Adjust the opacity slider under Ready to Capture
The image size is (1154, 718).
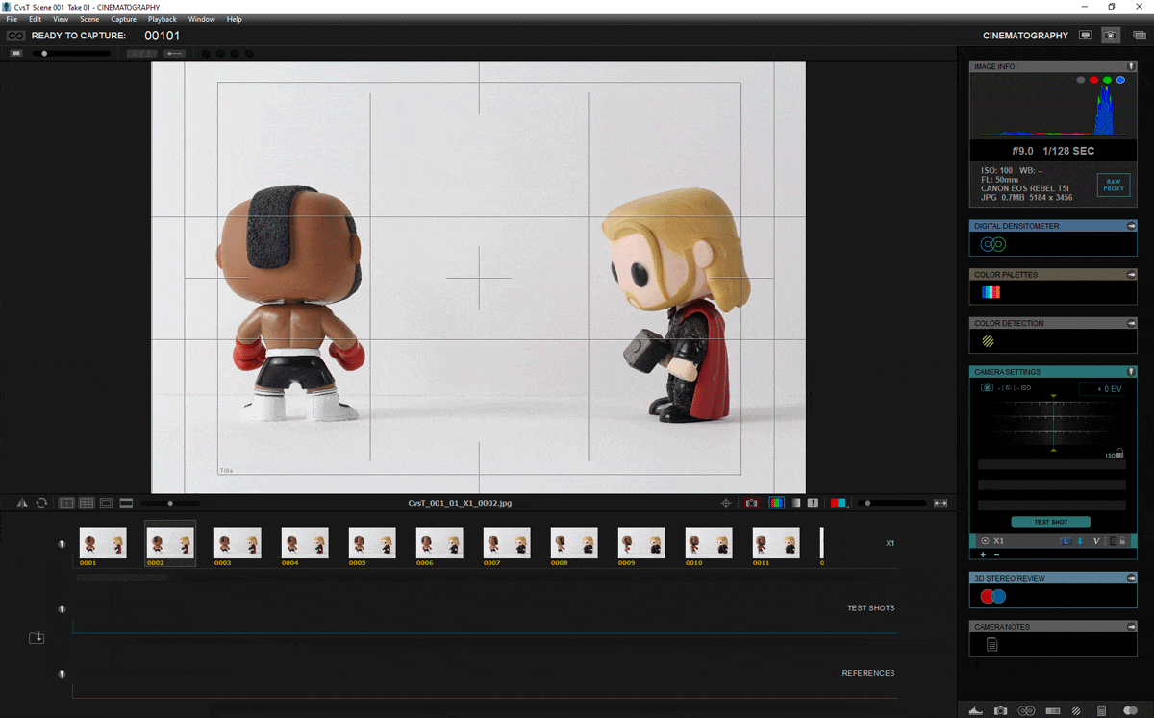coord(71,53)
